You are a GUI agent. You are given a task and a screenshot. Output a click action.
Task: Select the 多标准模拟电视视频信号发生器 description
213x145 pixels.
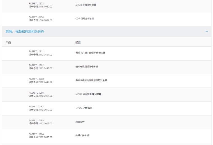pyautogui.click(x=91, y=81)
